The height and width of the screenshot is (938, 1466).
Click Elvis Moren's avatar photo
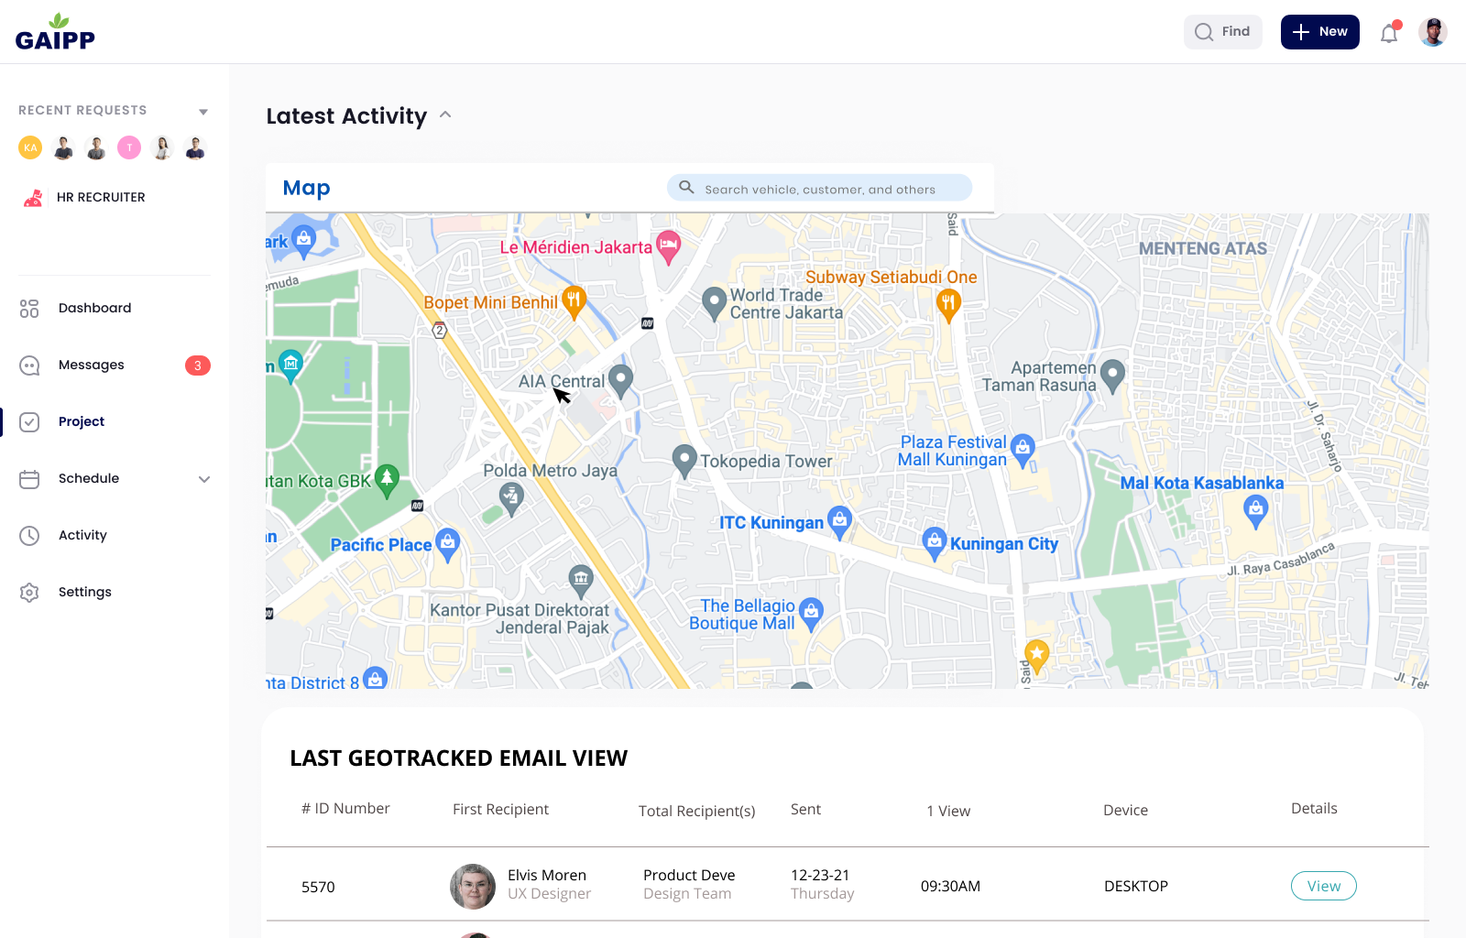click(473, 887)
